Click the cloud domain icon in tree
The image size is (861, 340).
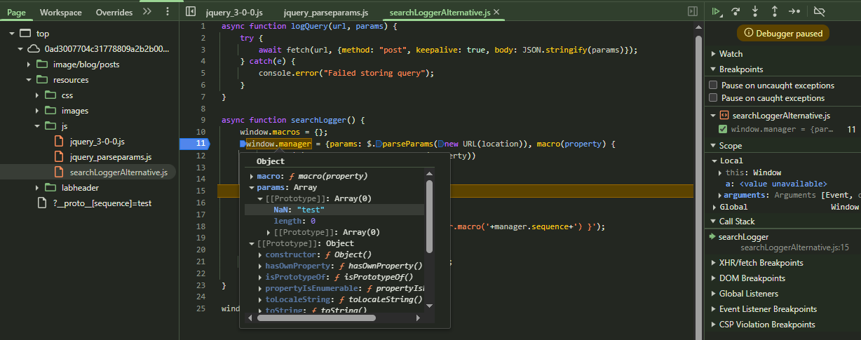point(34,49)
